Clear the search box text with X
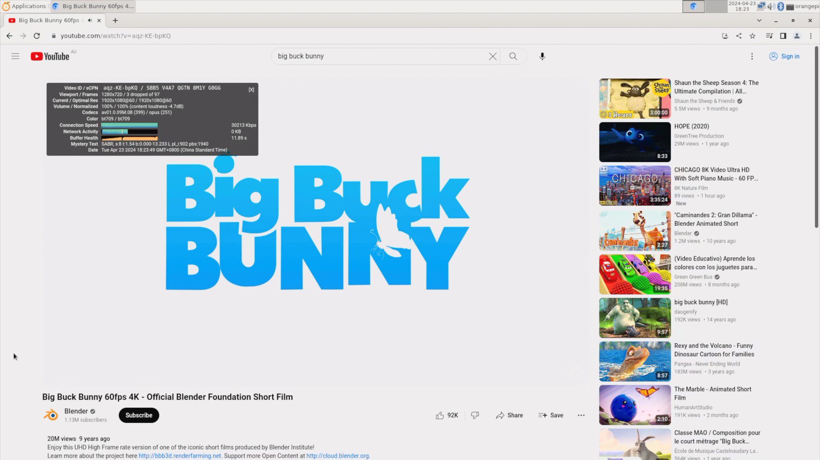 point(492,56)
